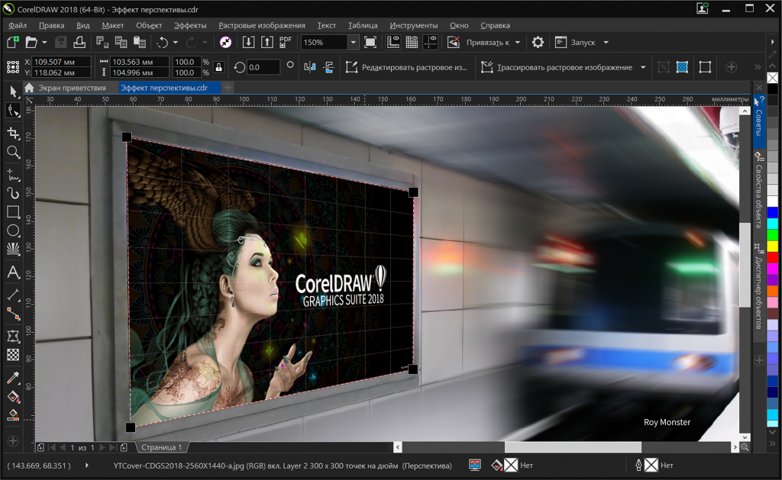This screenshot has width=782, height=480.
Task: Select the no-color swatch
Action: [x=772, y=78]
